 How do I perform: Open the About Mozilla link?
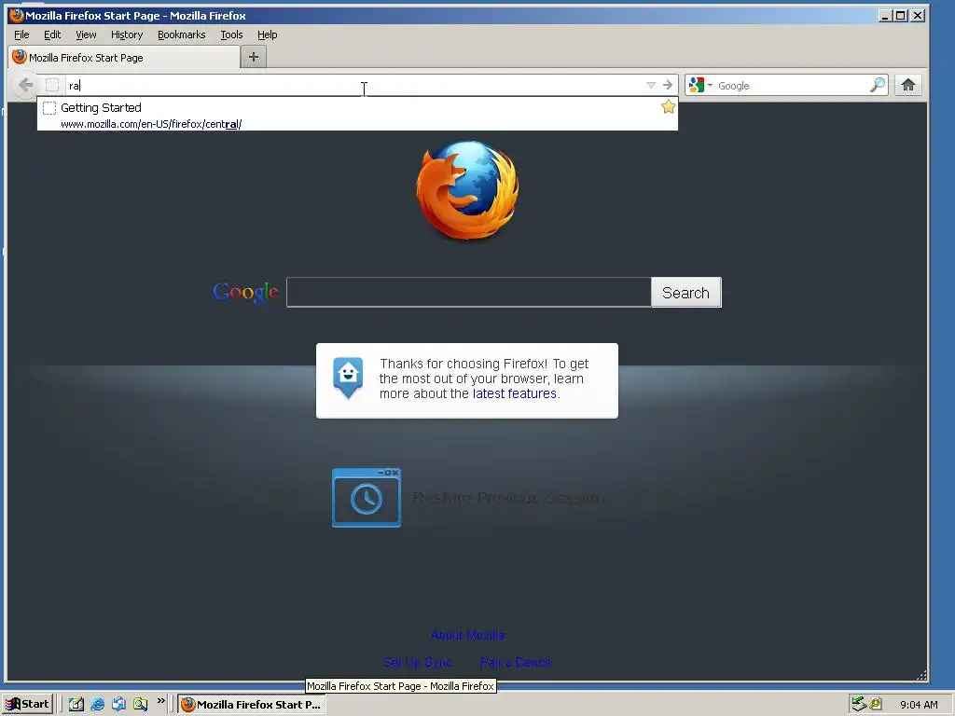467,635
